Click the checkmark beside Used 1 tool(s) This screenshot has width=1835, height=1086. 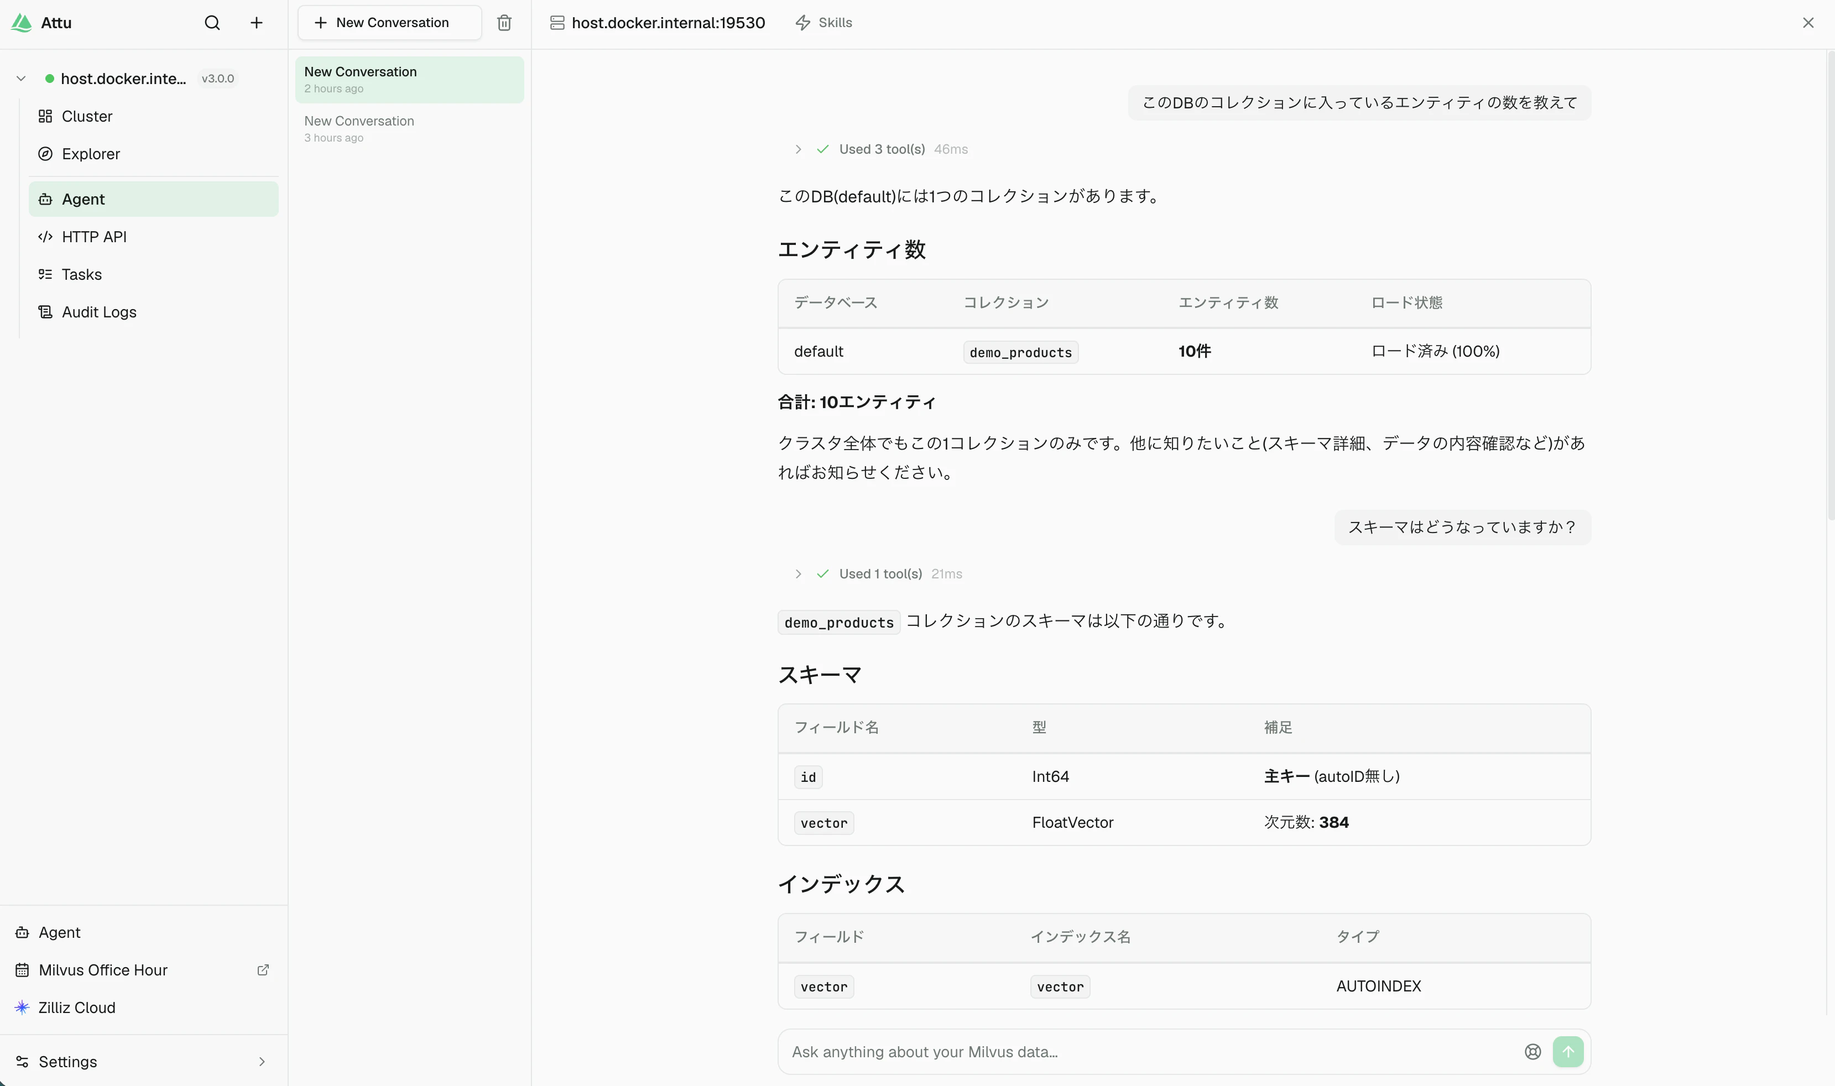point(823,574)
